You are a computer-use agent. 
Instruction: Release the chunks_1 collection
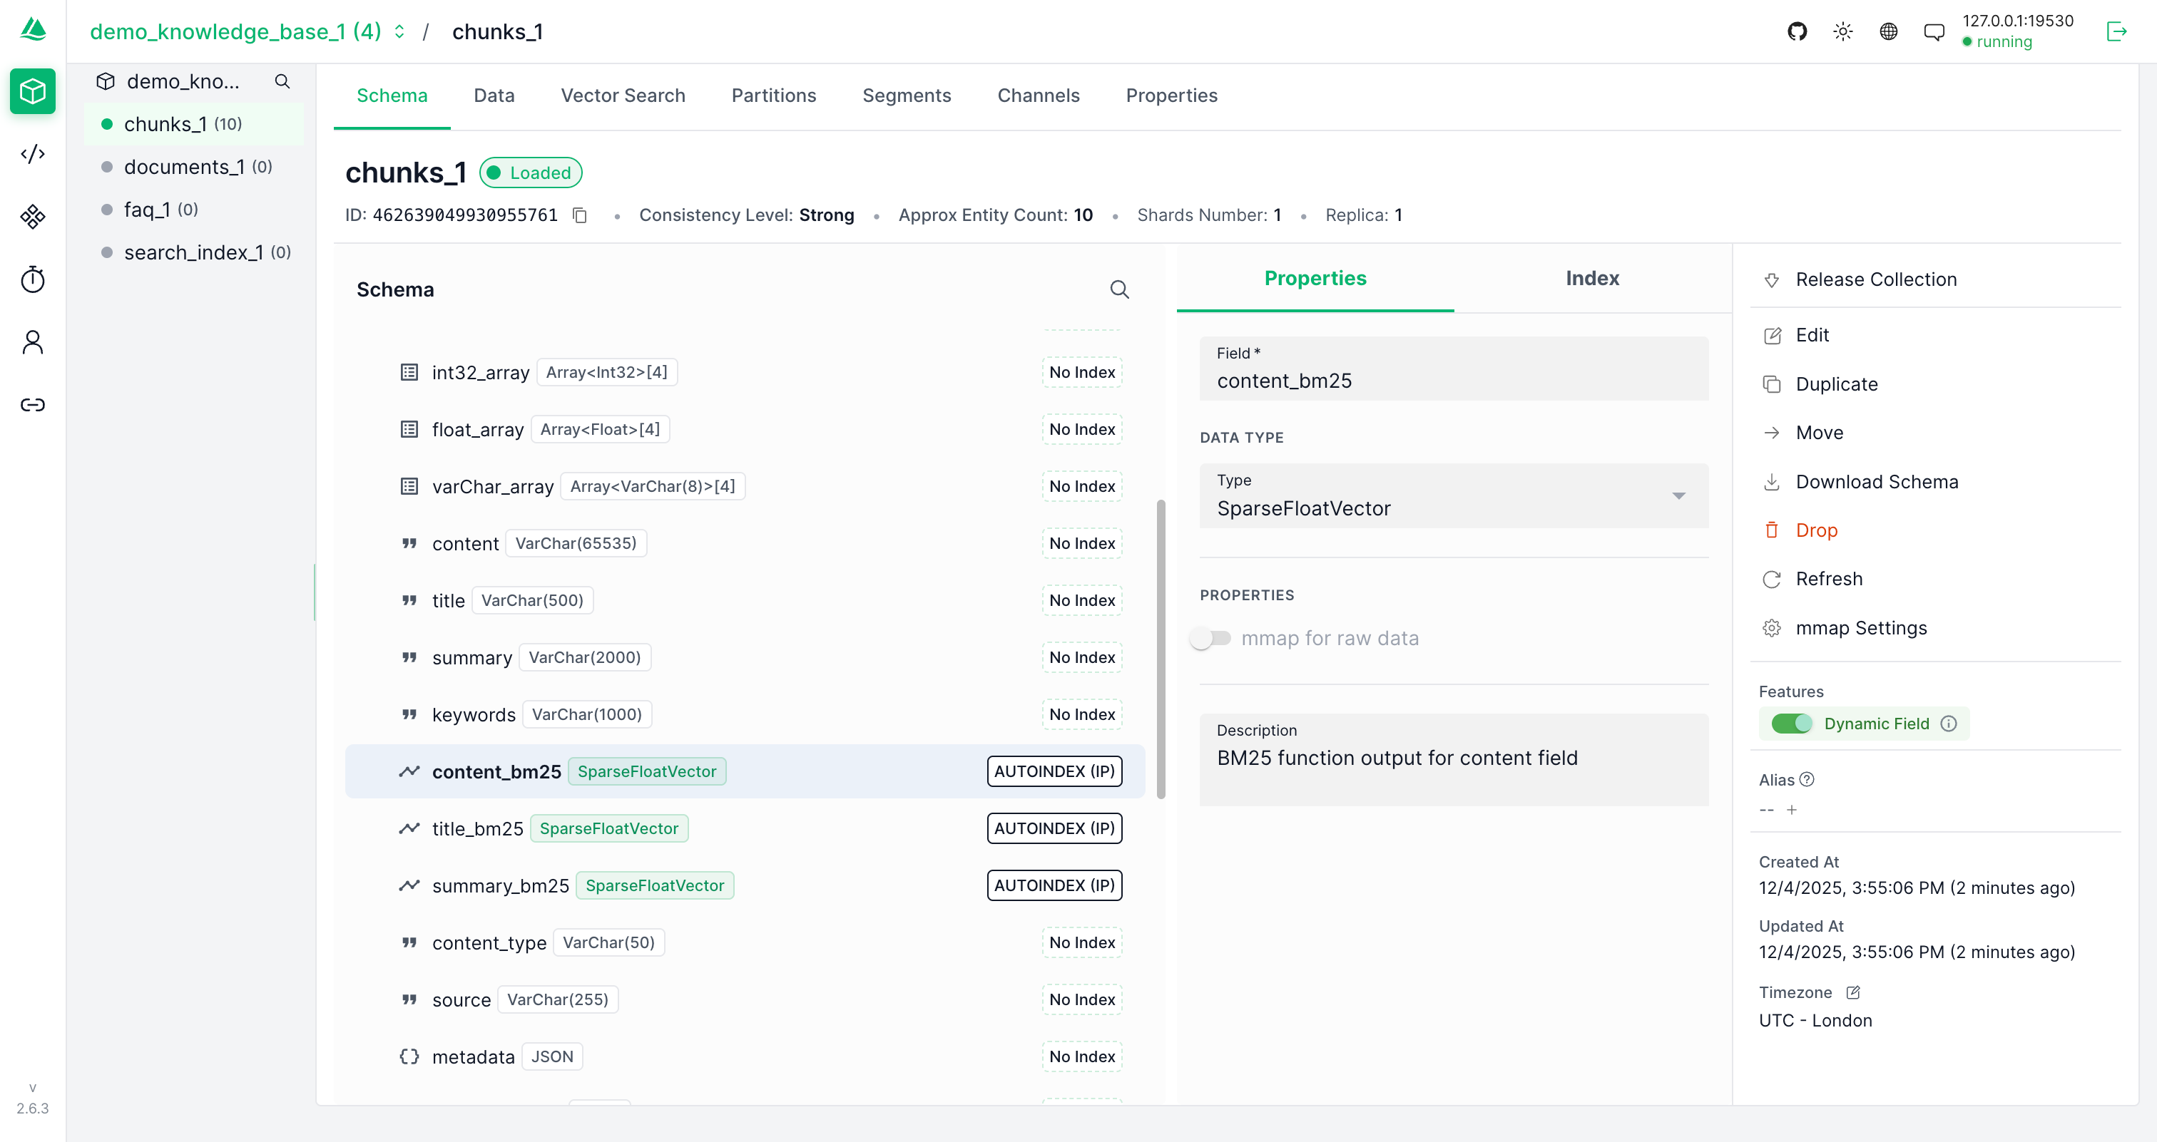click(1876, 279)
